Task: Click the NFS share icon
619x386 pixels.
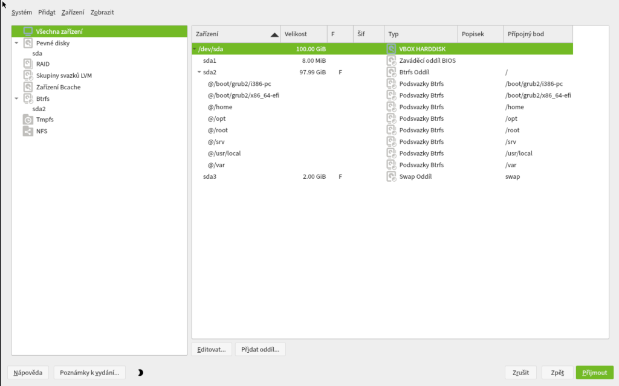Action: [x=28, y=131]
